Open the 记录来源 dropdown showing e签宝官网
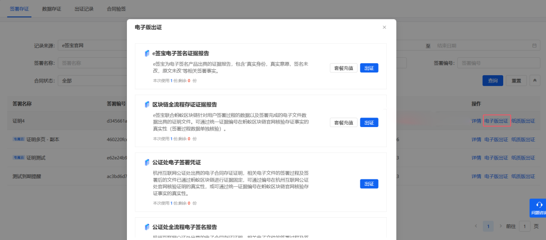Image resolution: width=546 pixels, height=240 pixels. click(x=91, y=46)
